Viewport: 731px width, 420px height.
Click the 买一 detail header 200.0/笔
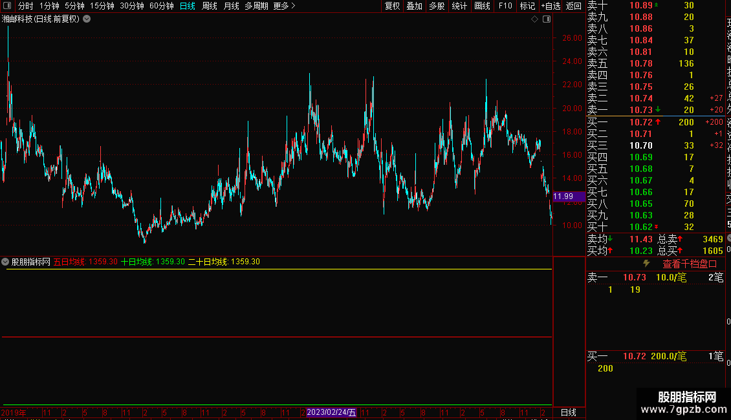pyautogui.click(x=668, y=356)
